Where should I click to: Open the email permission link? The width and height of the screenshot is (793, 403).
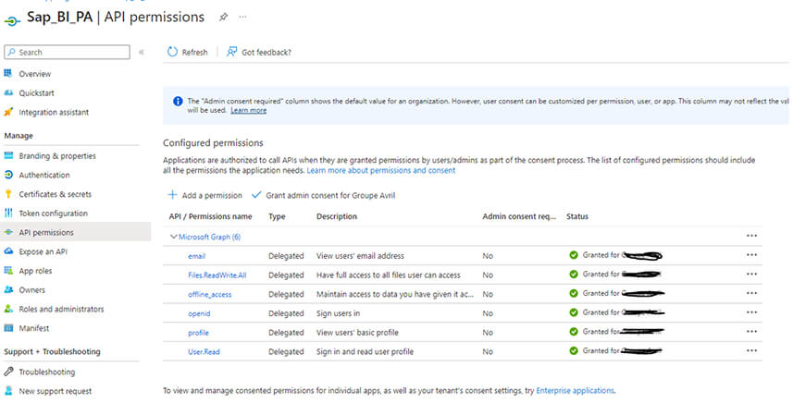coord(197,256)
